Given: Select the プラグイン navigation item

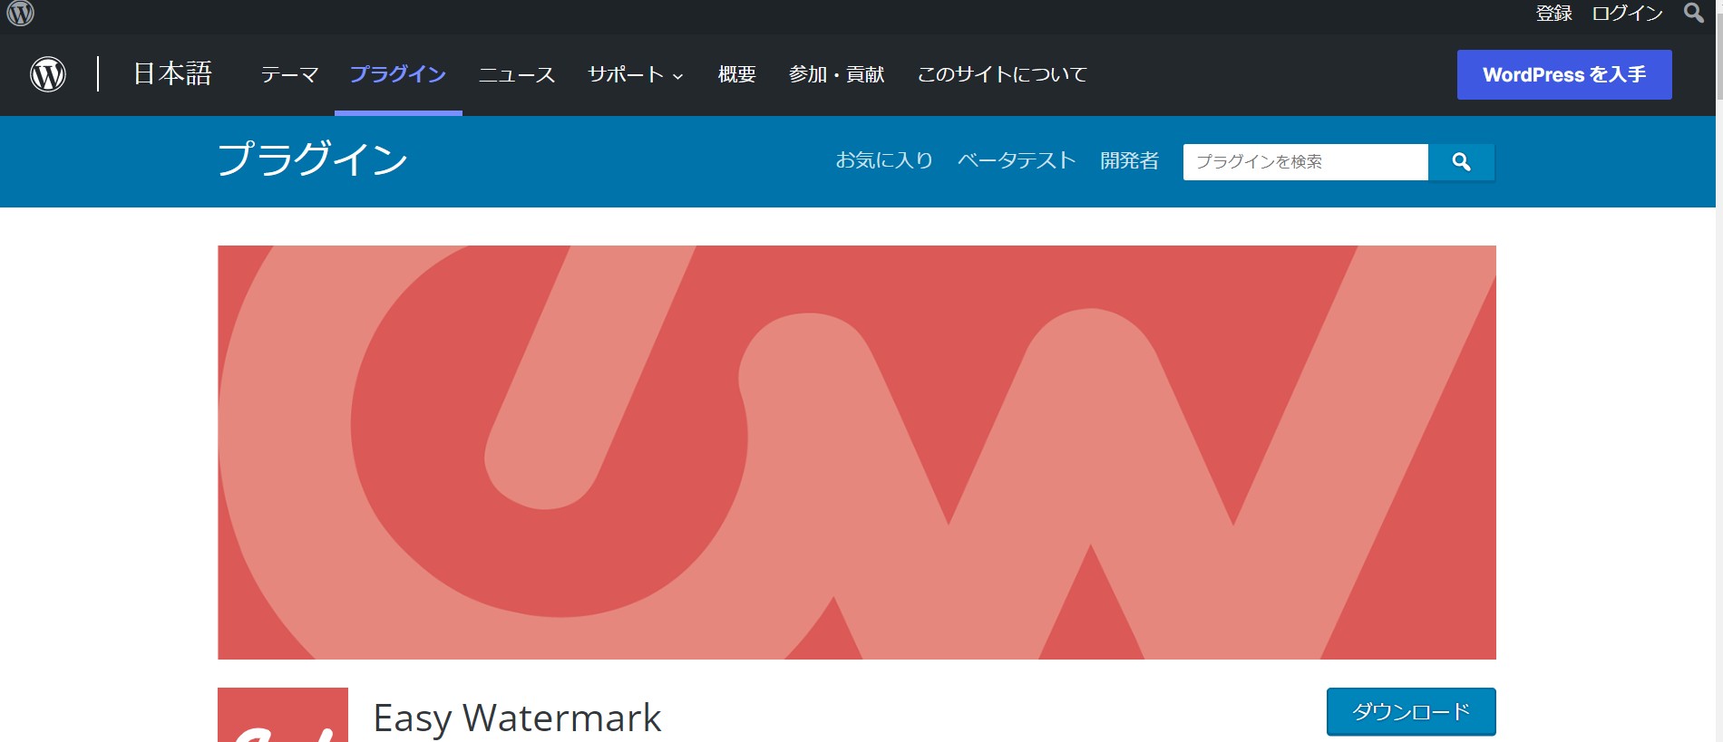Looking at the screenshot, I should point(398,74).
